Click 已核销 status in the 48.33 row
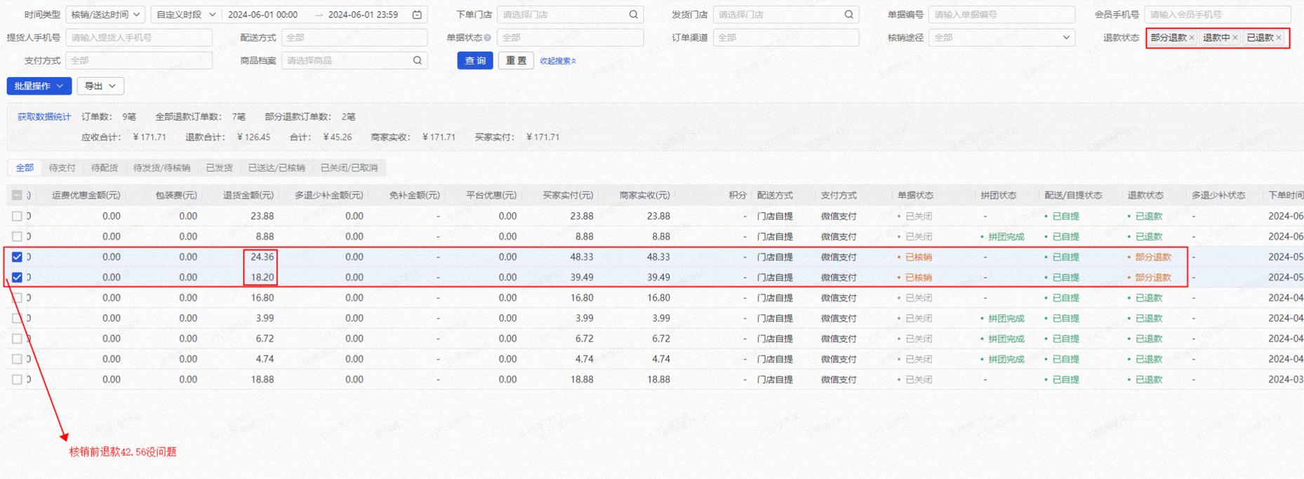Screen dimensions: 1304x479 tap(918, 257)
